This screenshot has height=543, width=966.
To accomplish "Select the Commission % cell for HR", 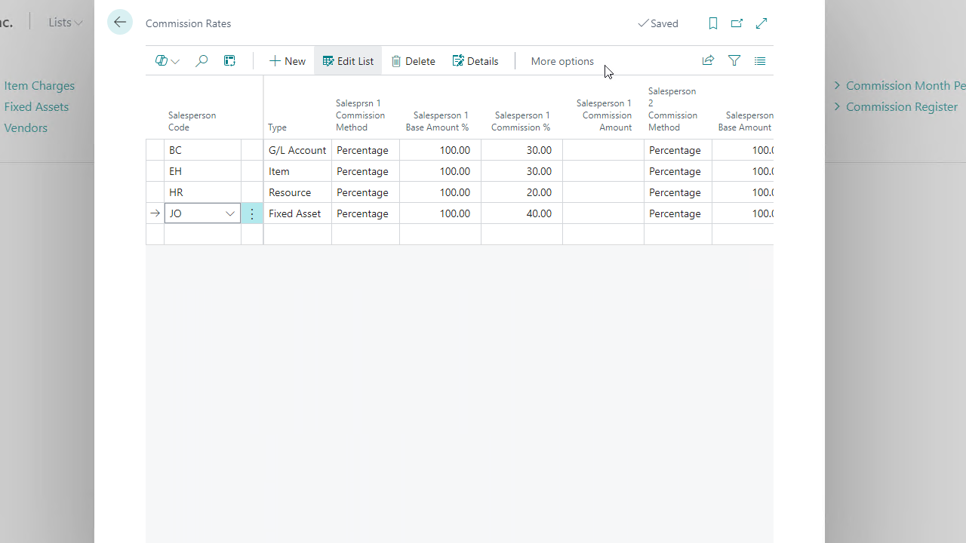I will click(x=521, y=192).
